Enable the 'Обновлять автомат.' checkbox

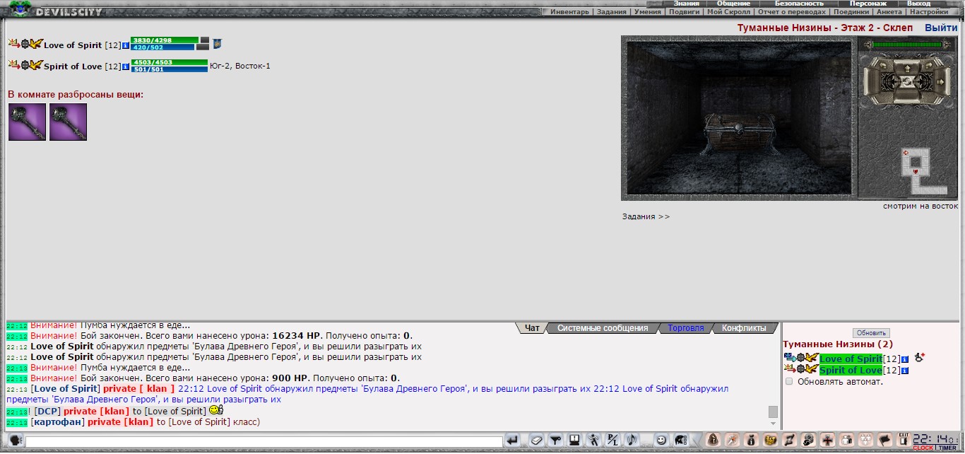point(789,381)
